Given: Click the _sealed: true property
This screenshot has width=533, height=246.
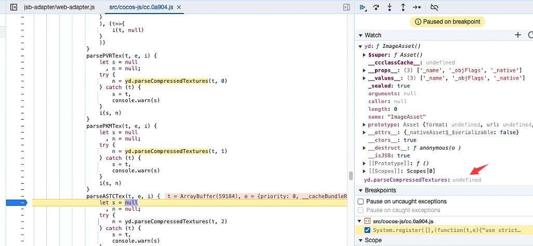Looking at the screenshot, I should pyautogui.click(x=389, y=86).
